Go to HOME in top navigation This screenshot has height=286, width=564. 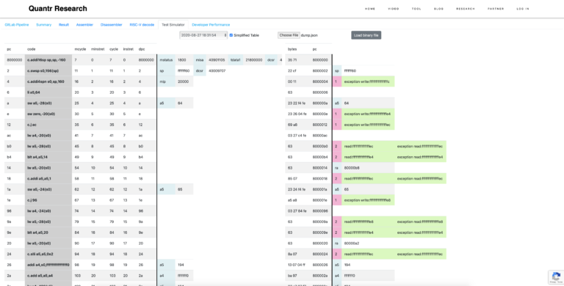[370, 9]
